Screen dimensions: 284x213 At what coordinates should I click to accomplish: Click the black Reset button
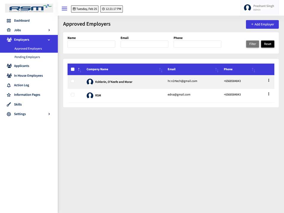tap(267, 44)
